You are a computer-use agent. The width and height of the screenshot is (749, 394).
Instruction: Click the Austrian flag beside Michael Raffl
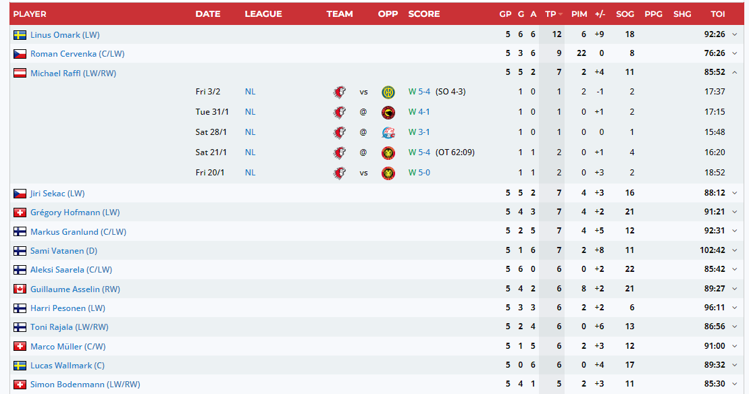(x=20, y=74)
